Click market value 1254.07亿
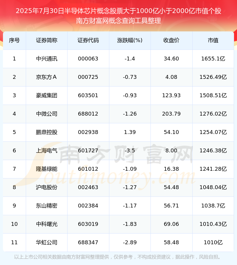237x265 pixels. pos(213,132)
